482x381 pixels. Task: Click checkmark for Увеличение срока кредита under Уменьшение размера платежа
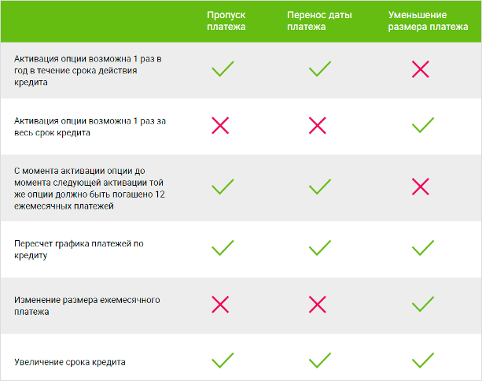[x=423, y=361]
